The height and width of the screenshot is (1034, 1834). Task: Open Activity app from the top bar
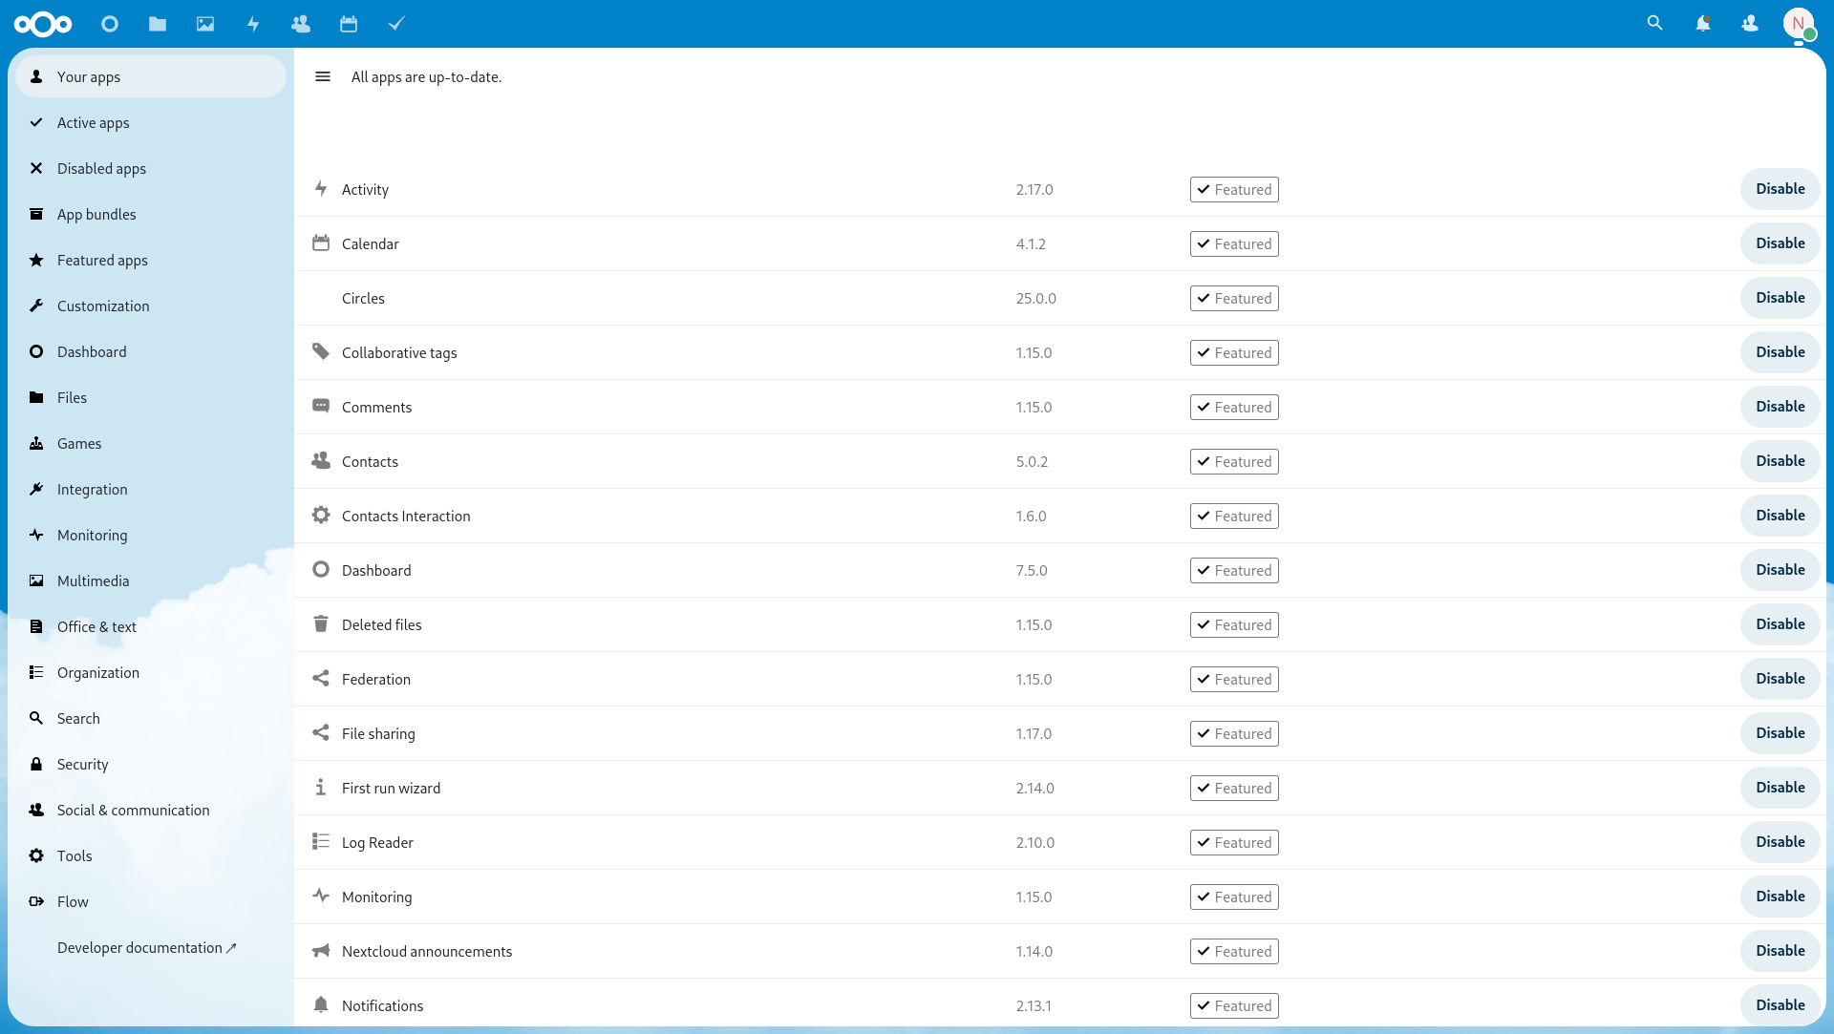pyautogui.click(x=253, y=24)
